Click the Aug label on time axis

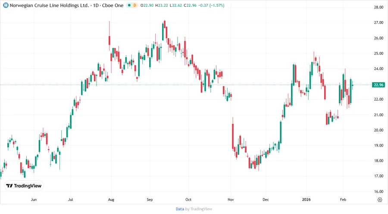[111, 199]
